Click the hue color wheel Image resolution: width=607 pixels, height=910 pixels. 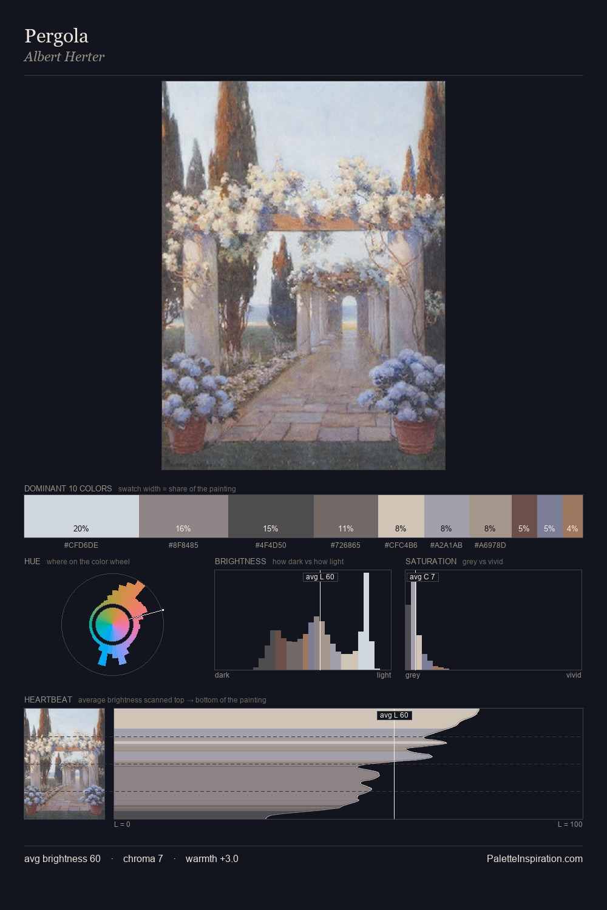coord(112,624)
